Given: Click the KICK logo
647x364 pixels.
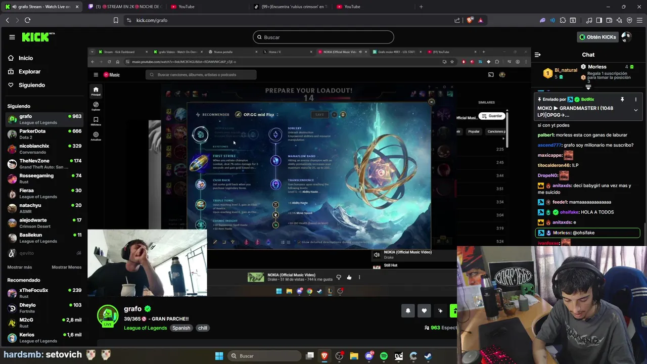Looking at the screenshot, I should (x=38, y=37).
